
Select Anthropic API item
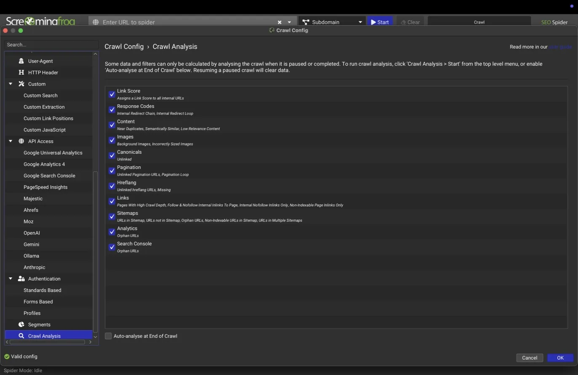34,267
